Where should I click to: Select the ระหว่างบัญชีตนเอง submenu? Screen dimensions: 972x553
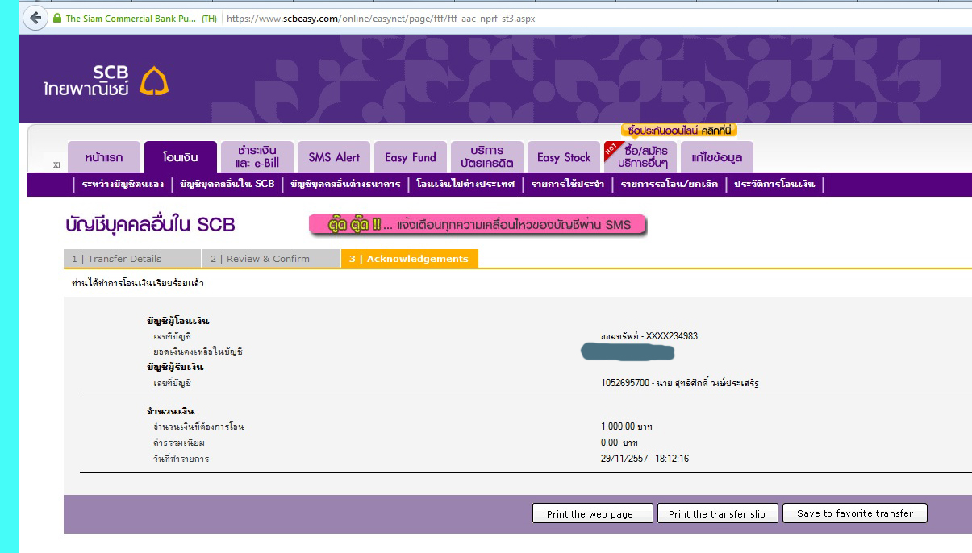[x=123, y=184]
